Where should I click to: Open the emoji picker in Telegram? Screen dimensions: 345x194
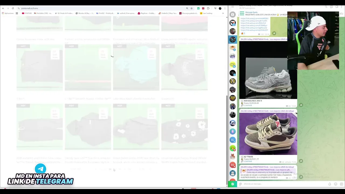(x=336, y=184)
